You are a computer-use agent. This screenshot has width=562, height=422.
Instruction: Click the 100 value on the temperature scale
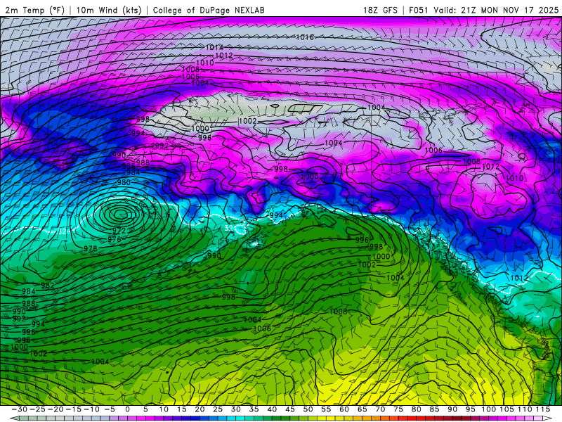coord(488,409)
